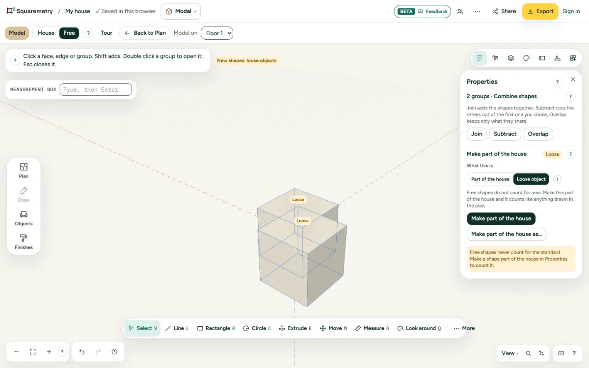Image resolution: width=589 pixels, height=368 pixels.
Task: Open the collaborators people icon
Action: [x=460, y=11]
